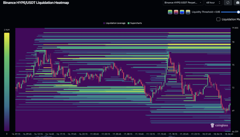Image resolution: width=240 pixels, height=137 pixels.
Task: Click the 2.96M scale maximum label
Action: 7,30
